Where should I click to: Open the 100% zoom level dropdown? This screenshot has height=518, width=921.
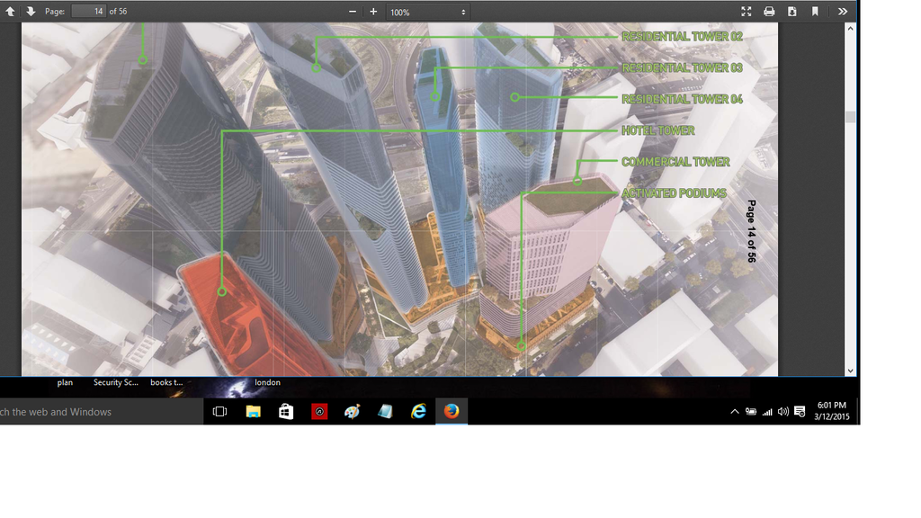pos(428,12)
